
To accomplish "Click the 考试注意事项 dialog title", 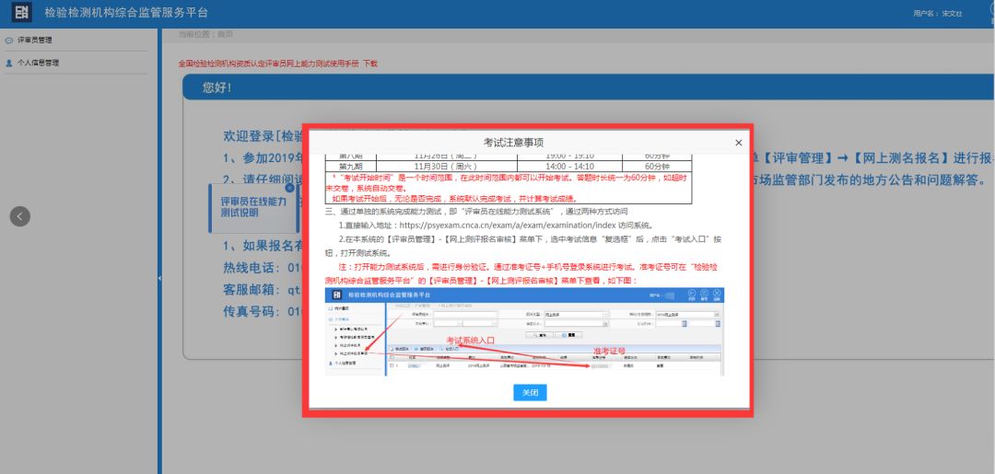I will 513,143.
